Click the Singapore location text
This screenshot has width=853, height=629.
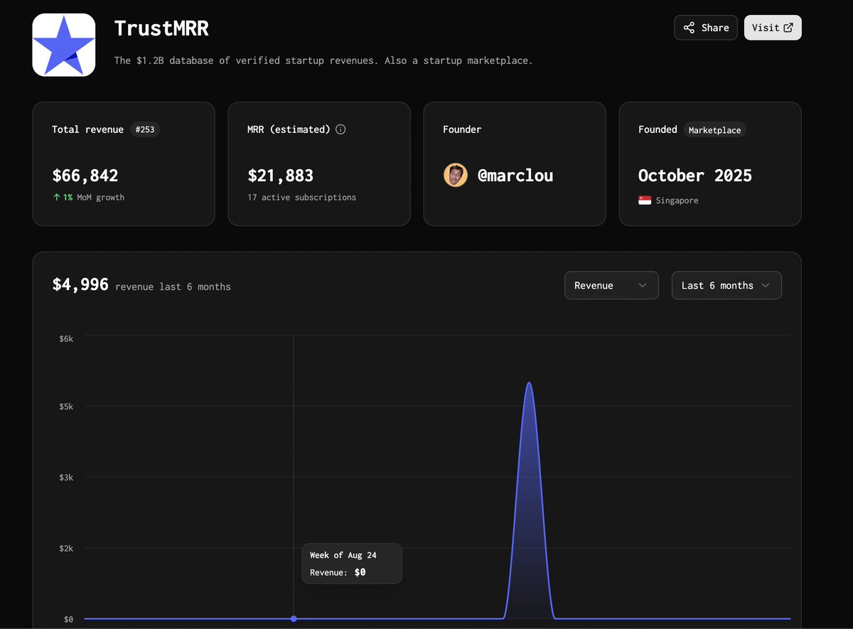point(677,200)
